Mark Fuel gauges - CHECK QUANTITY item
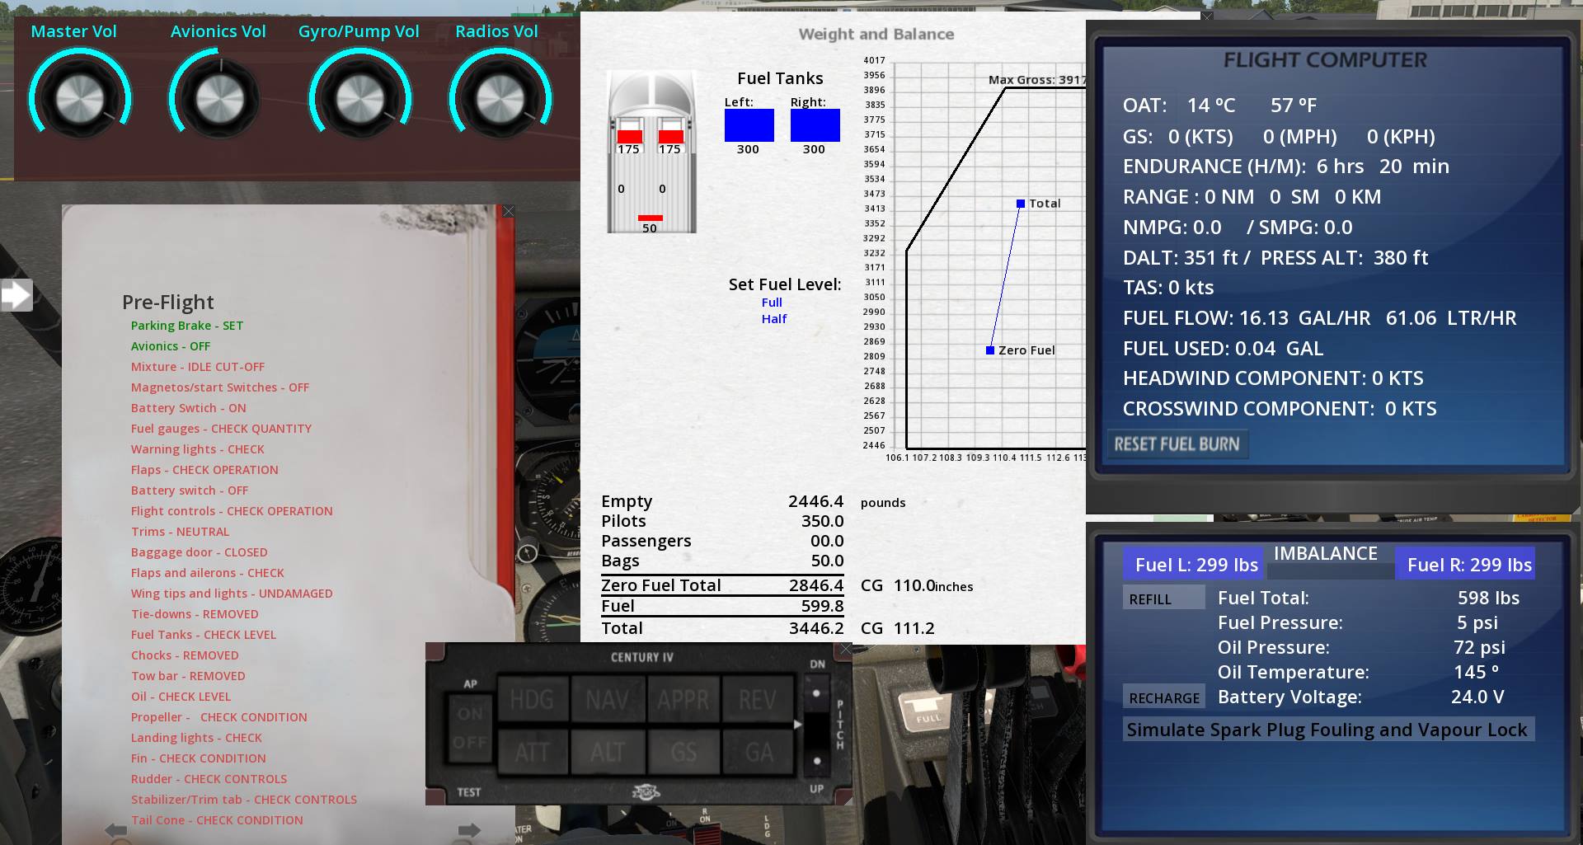Image resolution: width=1583 pixels, height=845 pixels. (221, 429)
